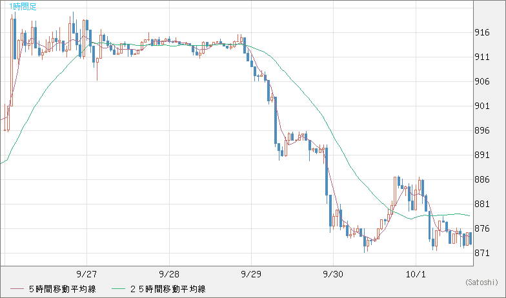The width and height of the screenshot is (506, 298).
Task: Click the red 5-hour average legend line
Action: (15, 288)
